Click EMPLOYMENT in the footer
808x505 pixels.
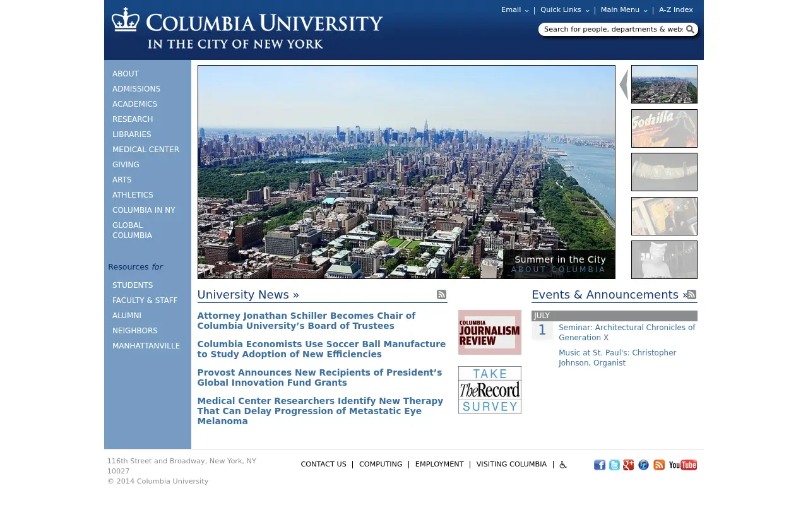439,465
